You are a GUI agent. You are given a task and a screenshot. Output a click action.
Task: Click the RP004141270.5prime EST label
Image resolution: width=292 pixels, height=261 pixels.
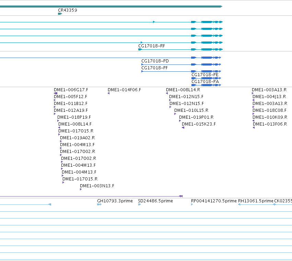coord(214,201)
